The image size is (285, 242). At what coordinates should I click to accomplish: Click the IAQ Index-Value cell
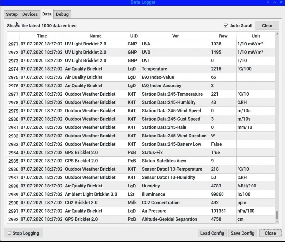tap(158, 77)
